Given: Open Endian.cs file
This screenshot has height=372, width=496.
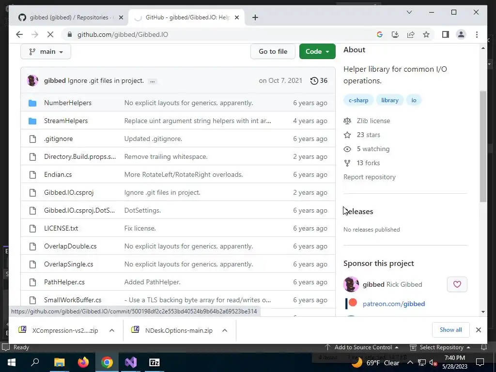Looking at the screenshot, I should tap(58, 174).
